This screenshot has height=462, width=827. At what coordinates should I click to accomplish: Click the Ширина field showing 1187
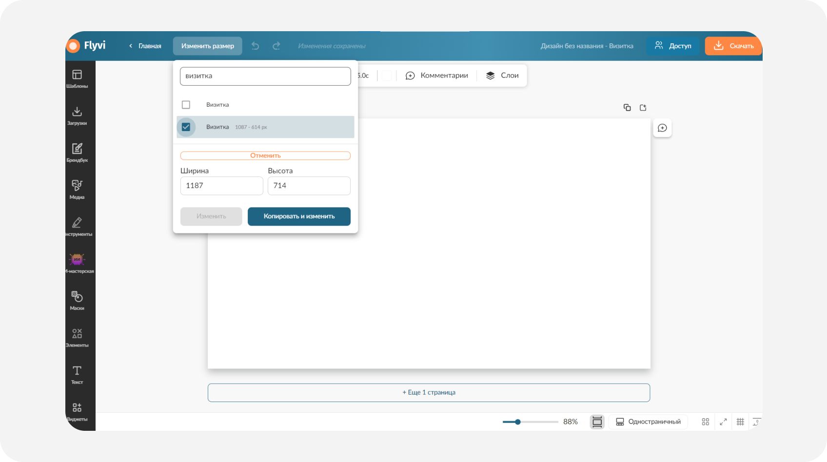click(221, 186)
